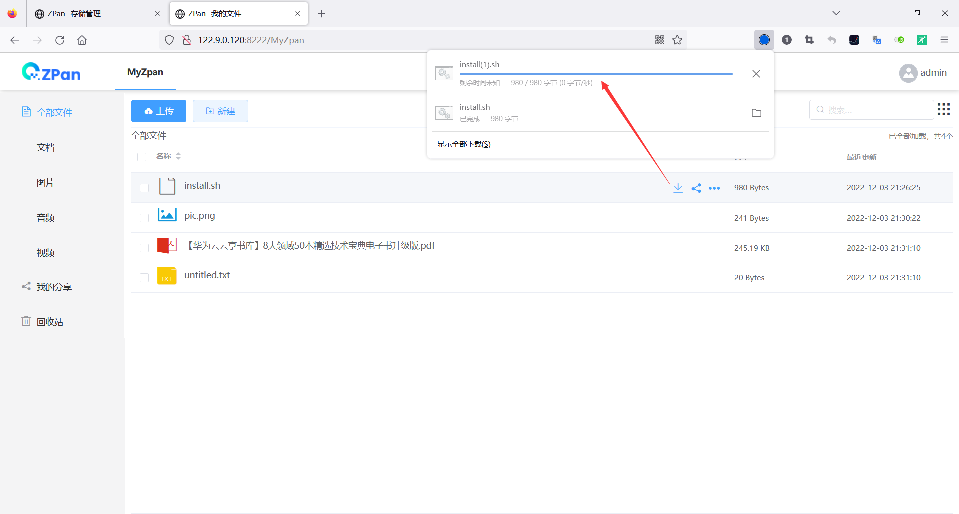The image size is (959, 514).
Task: Bookmark this page with the star
Action: pos(677,40)
